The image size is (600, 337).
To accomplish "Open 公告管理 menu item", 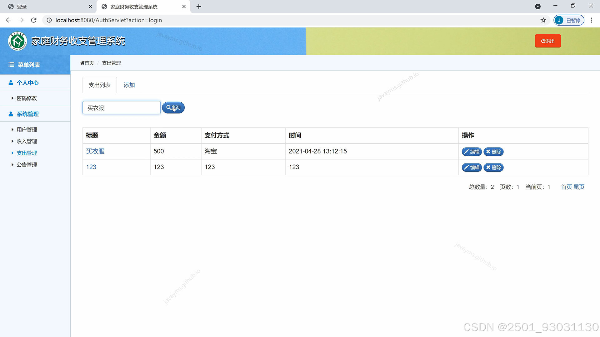I will pos(27,165).
